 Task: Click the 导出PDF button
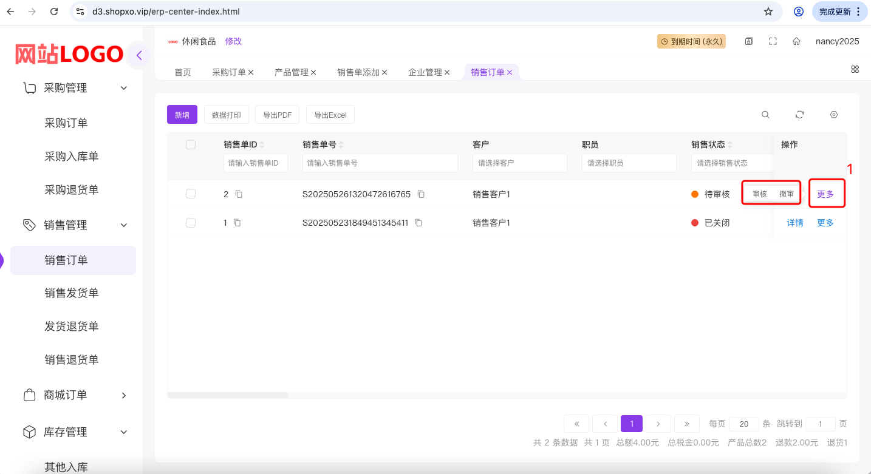(277, 115)
